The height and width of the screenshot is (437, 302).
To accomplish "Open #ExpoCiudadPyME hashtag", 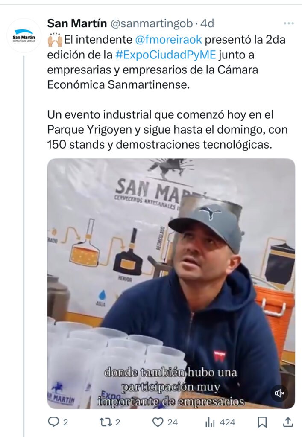I will (166, 55).
